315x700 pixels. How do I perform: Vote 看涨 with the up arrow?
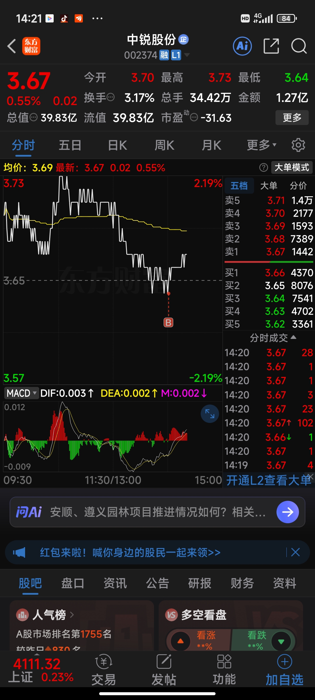[181, 641]
